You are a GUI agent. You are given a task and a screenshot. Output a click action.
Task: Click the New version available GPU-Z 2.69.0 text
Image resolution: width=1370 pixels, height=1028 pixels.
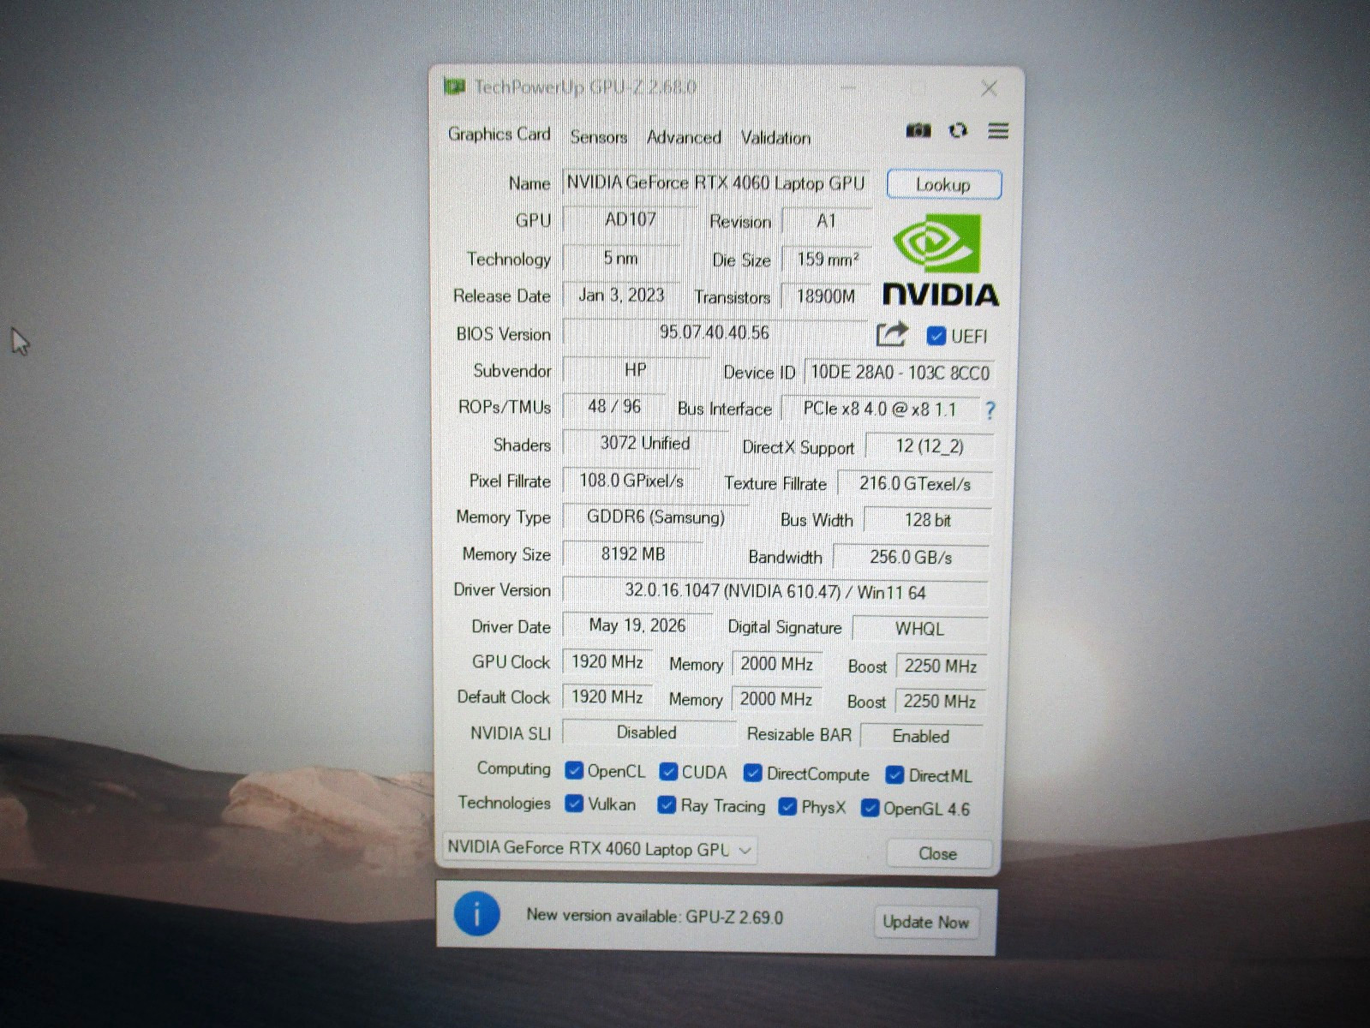[655, 916]
